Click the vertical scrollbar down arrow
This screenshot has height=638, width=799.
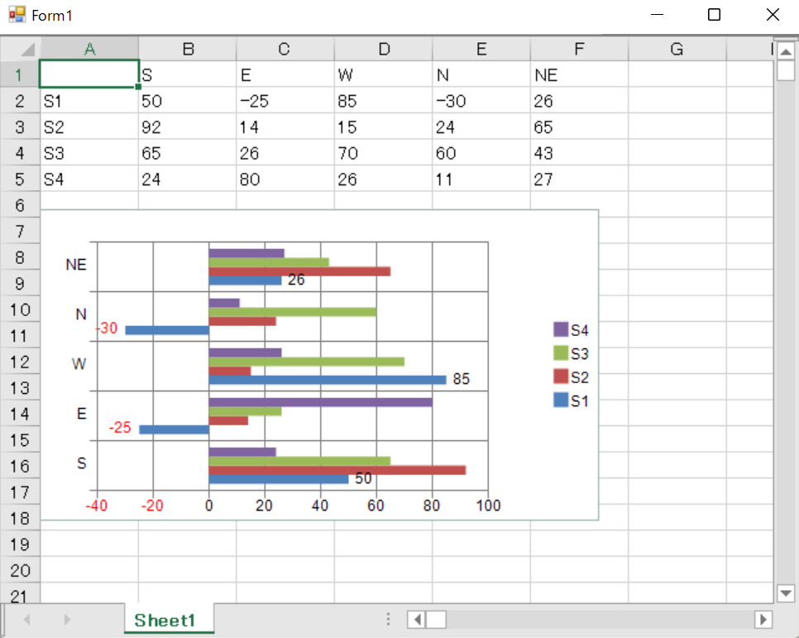tap(786, 593)
